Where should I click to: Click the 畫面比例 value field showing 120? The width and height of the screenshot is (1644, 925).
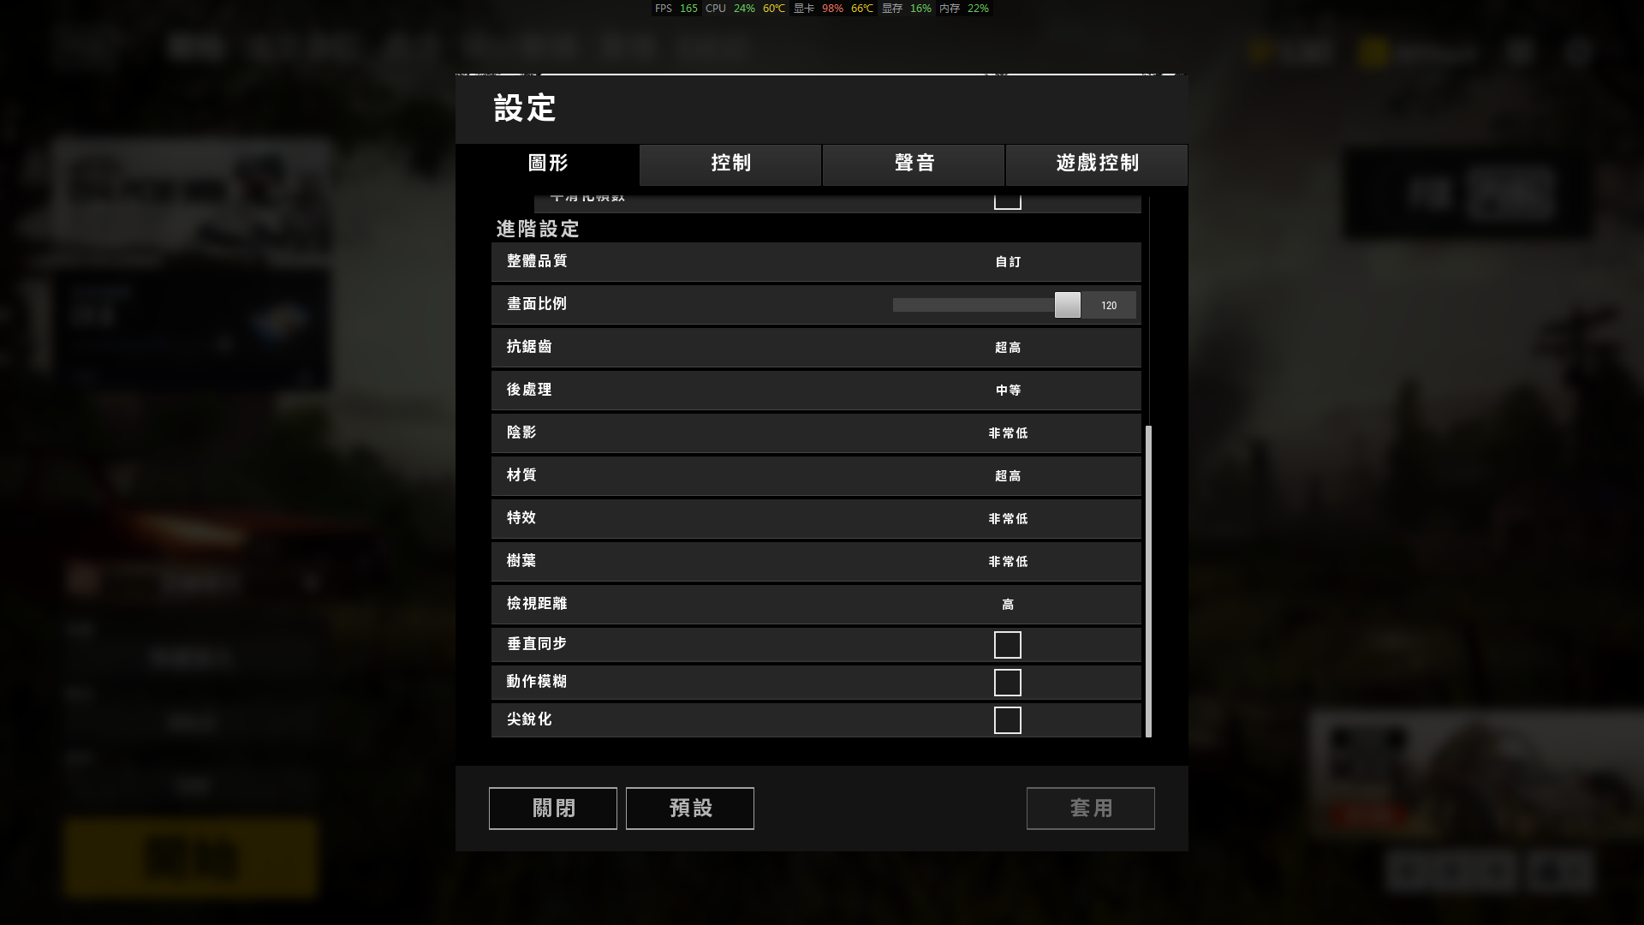click(x=1109, y=305)
